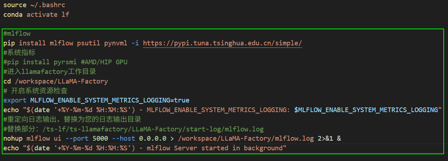Click the '#mlflow' comment line
Screen dimensions: 448x161
click(x=17, y=34)
